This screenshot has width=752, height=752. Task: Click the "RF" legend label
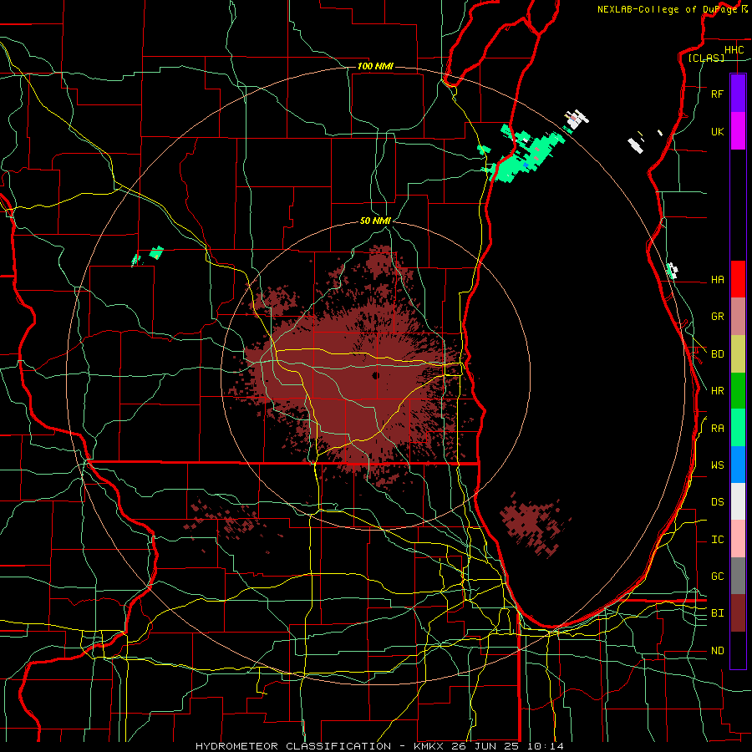click(717, 94)
